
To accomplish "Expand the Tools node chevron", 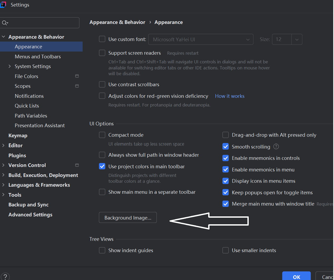I will pos(3,195).
